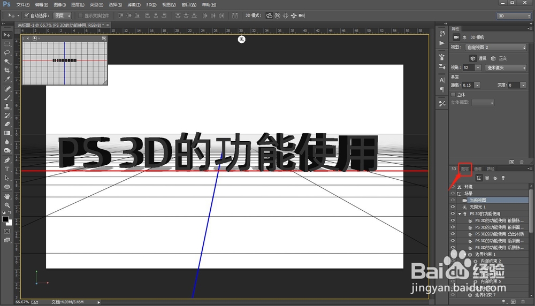
Task: Open the History panel icon
Action: [x=442, y=33]
